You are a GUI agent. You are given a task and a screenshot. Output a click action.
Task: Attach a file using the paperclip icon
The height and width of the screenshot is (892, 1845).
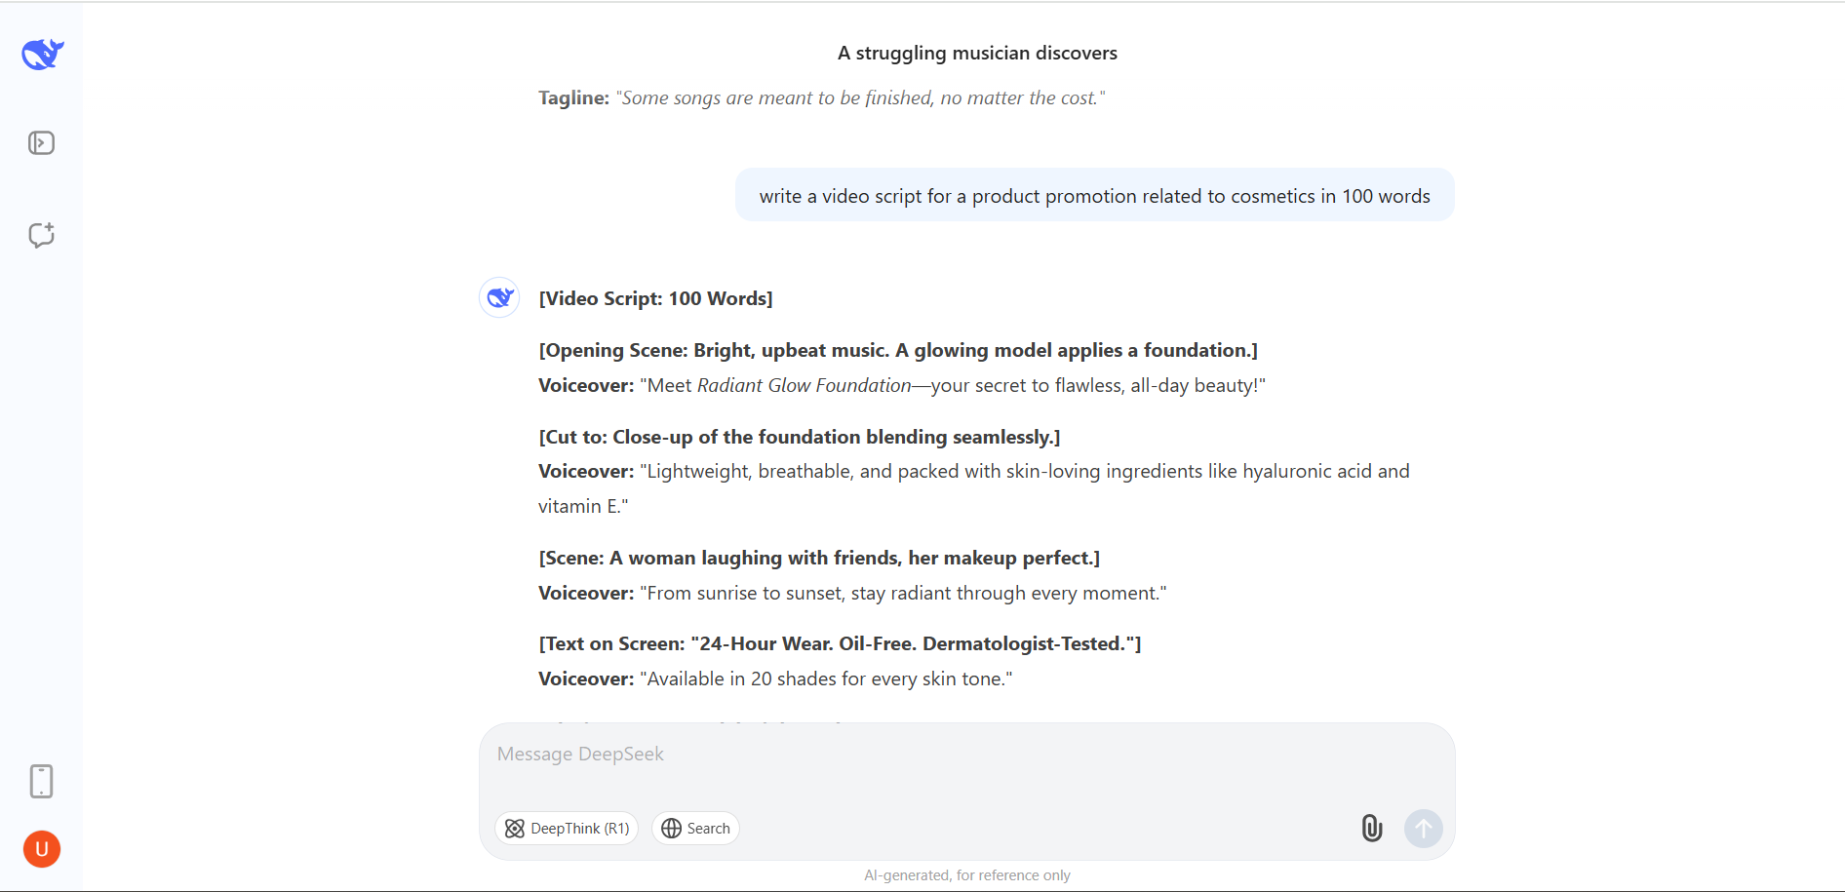point(1371,828)
